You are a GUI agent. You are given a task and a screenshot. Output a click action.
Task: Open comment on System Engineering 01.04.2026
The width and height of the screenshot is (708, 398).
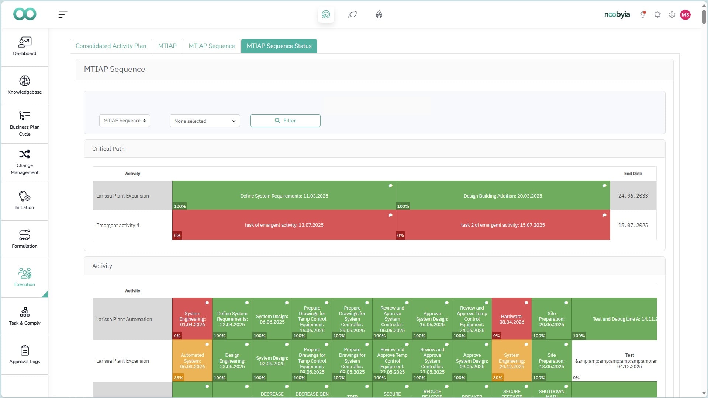pyautogui.click(x=207, y=303)
